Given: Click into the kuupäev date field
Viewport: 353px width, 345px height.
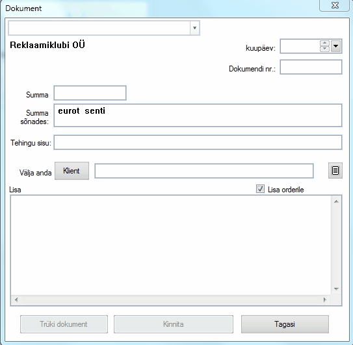Looking at the screenshot, I should pyautogui.click(x=300, y=46).
